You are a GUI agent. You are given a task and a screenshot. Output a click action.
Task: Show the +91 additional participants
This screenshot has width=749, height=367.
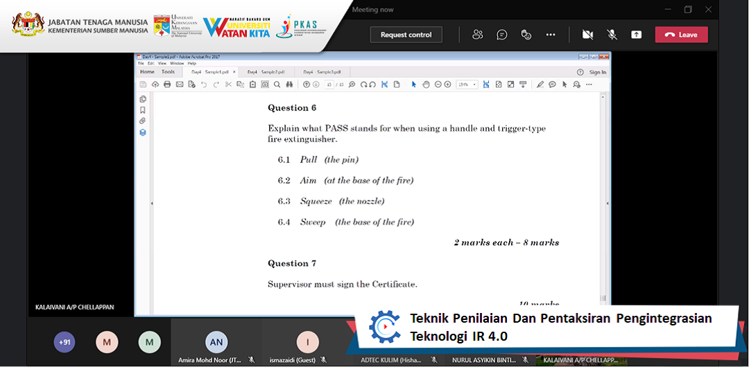click(64, 342)
